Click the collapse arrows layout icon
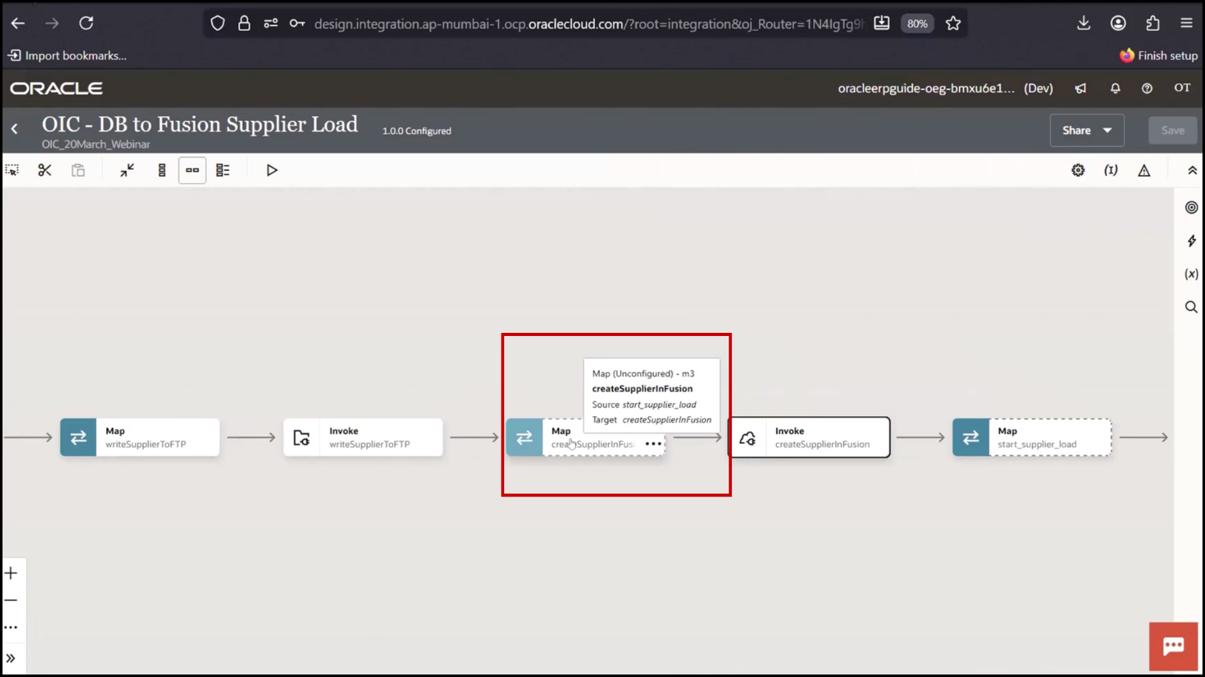The height and width of the screenshot is (677, 1205). [127, 170]
